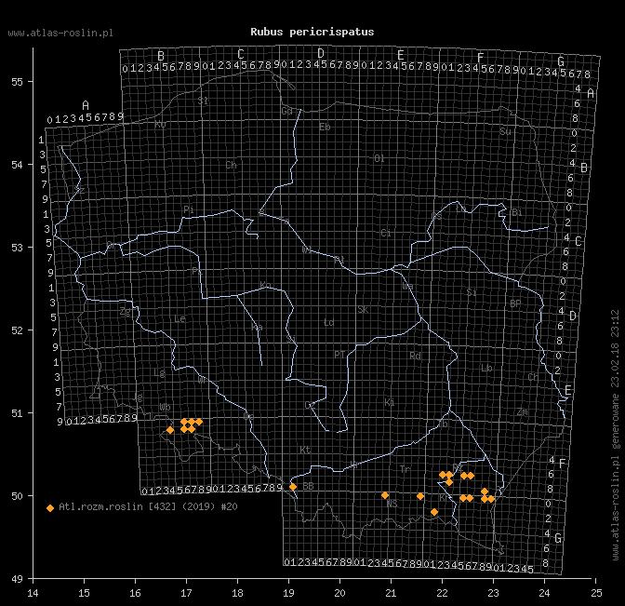Click the lone orange marker below Wb
Viewport: 625px width, 606px height.
pos(170,430)
